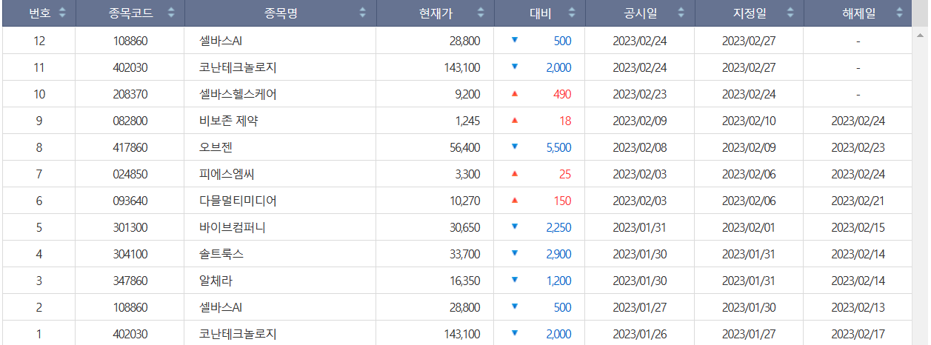This screenshot has height=345, width=931.
Task: Click the 종목코드 column sort arrows
Action: (172, 13)
